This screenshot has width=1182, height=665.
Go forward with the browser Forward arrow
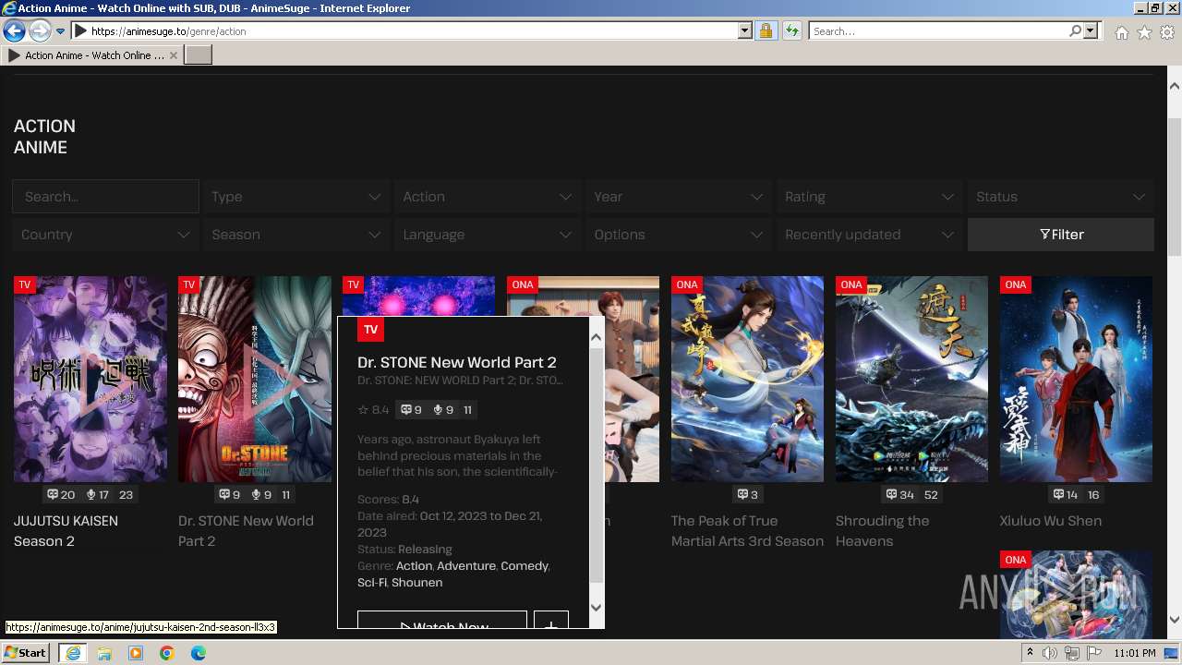(40, 31)
